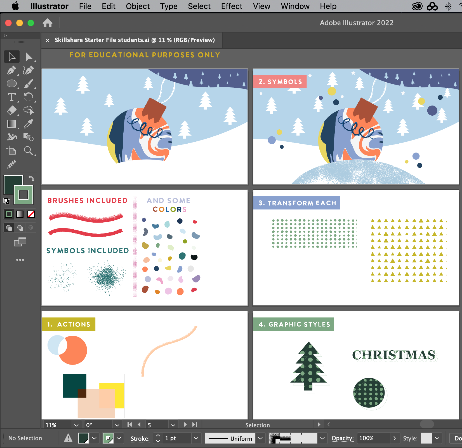Open the File menu
Screen dimensions: 462x448
85,6
